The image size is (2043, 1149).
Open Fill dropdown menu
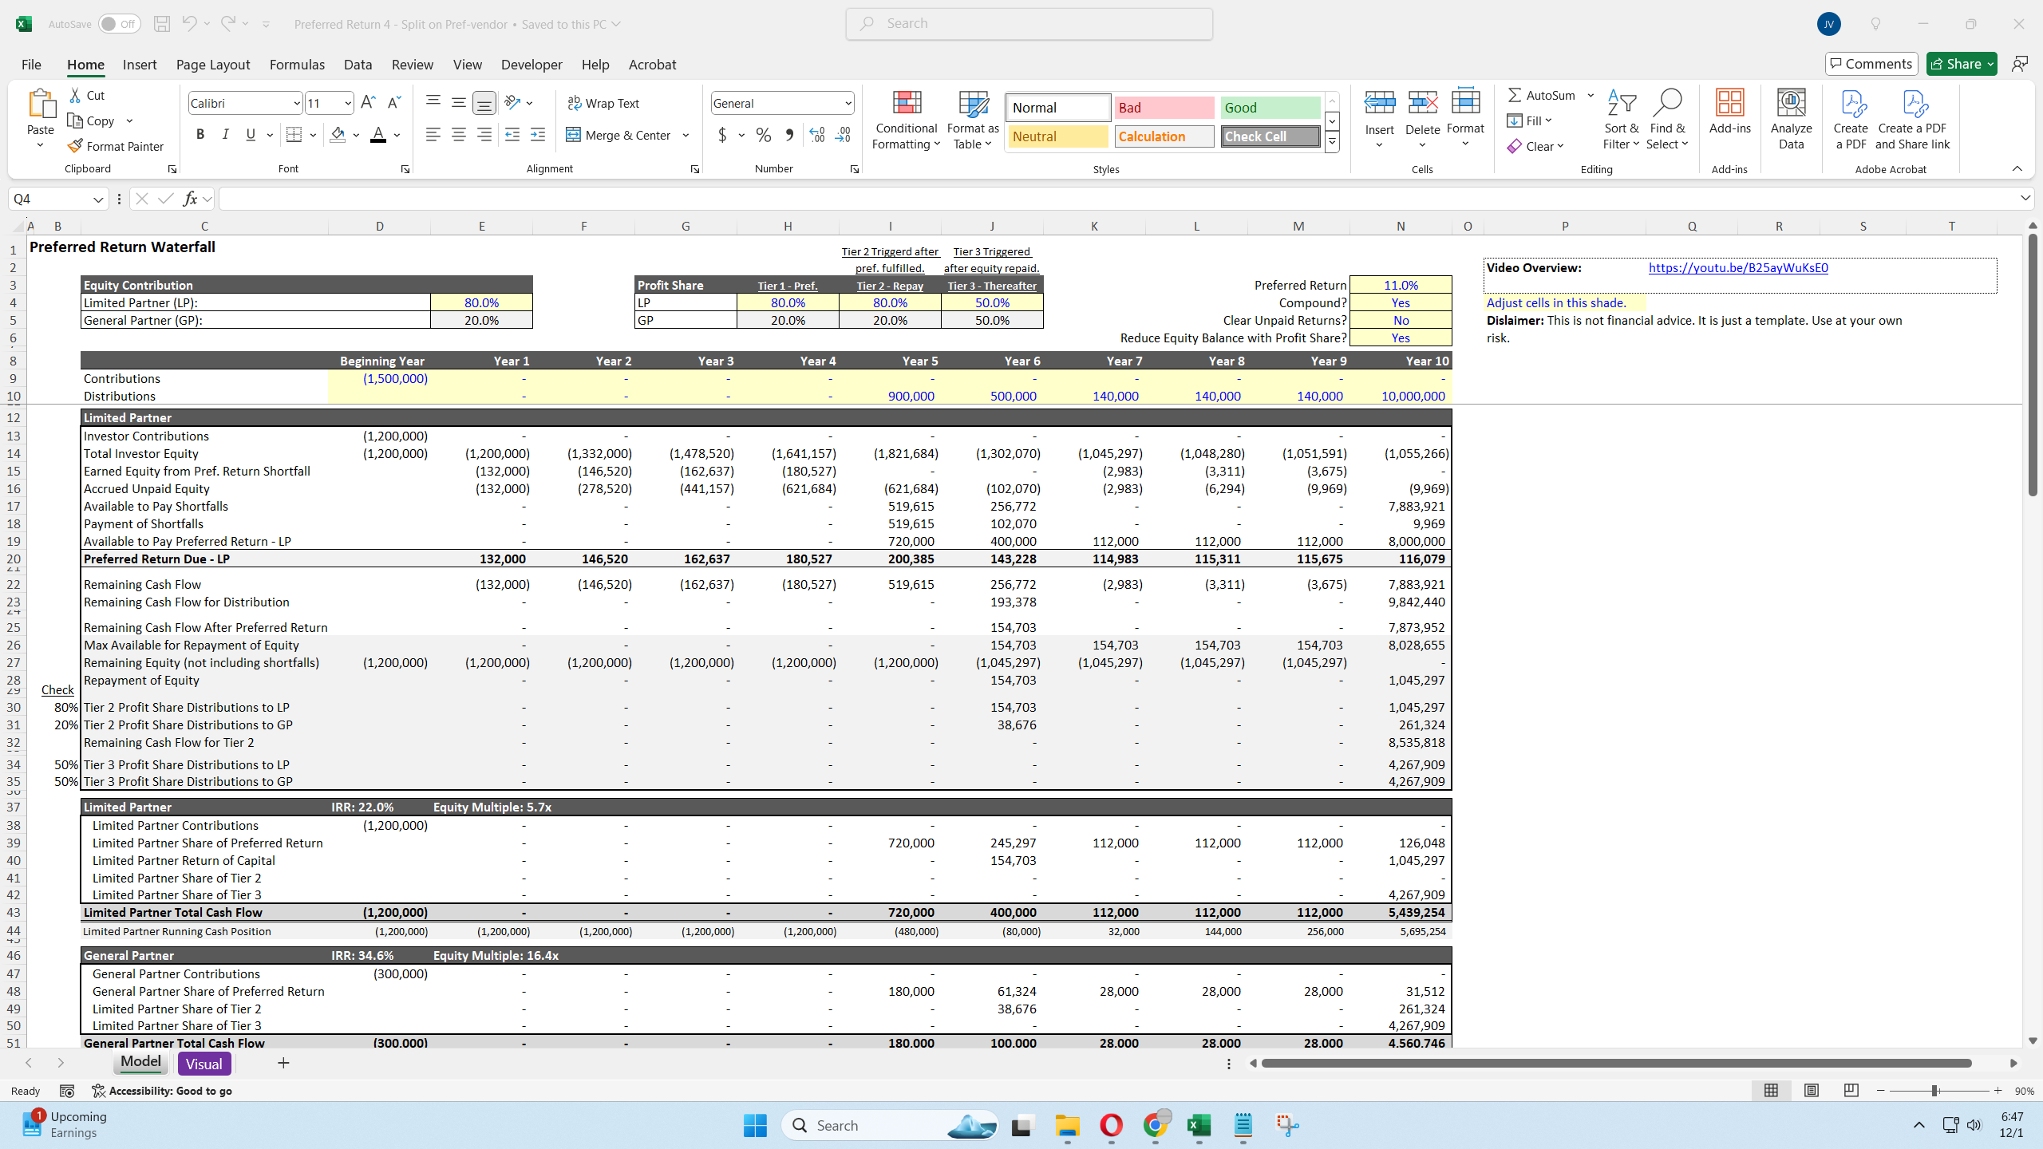1530,120
